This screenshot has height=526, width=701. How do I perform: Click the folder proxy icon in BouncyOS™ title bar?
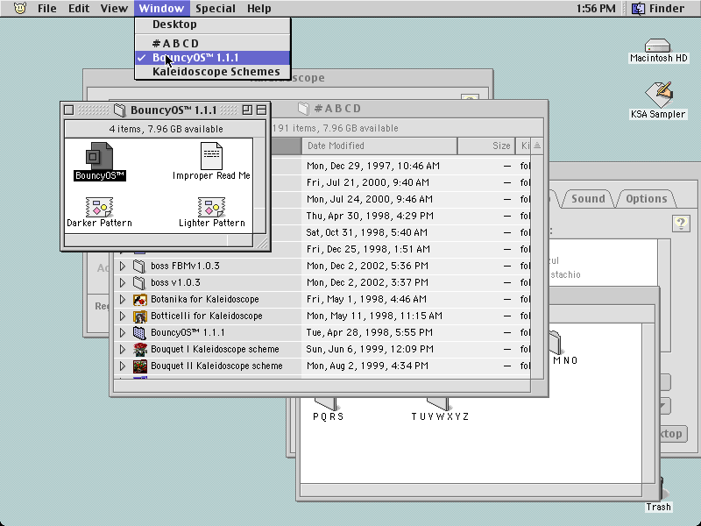pos(119,110)
